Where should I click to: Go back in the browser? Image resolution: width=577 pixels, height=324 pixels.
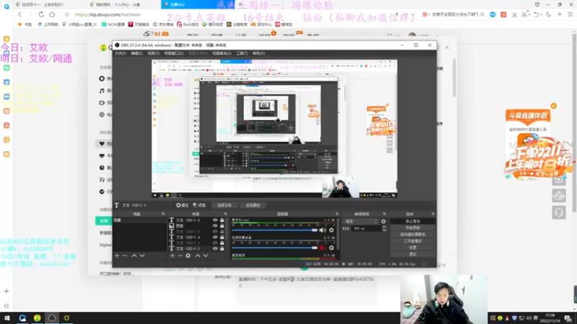click(x=19, y=14)
